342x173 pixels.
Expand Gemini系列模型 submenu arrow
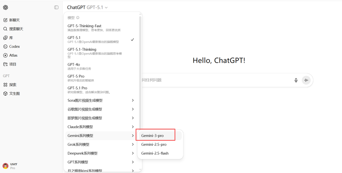pyautogui.click(x=133, y=136)
